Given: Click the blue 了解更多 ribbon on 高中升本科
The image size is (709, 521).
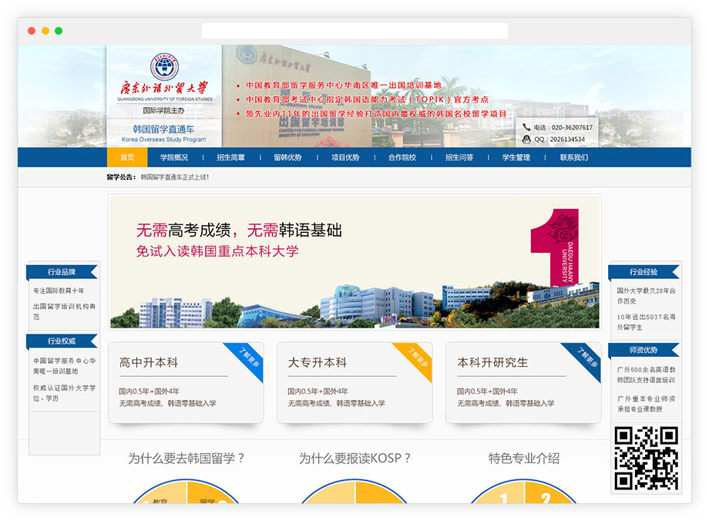Looking at the screenshot, I should click(247, 359).
